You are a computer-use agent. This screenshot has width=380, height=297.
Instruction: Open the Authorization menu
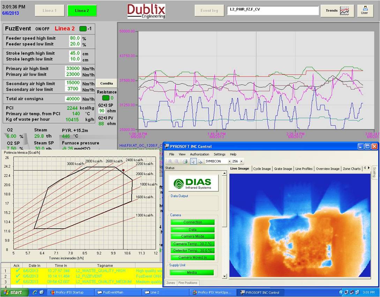pos(200,154)
